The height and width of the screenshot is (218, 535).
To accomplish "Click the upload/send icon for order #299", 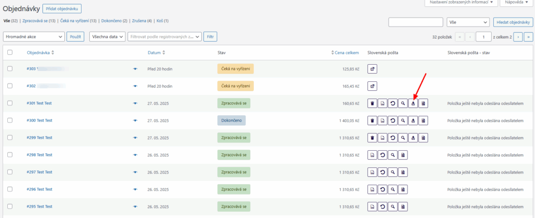I will tap(413, 138).
